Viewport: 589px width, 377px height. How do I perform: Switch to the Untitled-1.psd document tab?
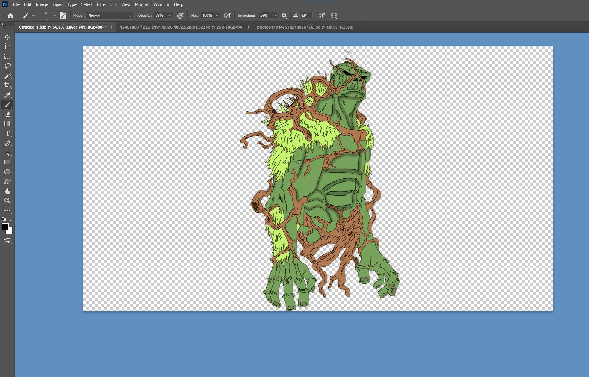click(63, 27)
